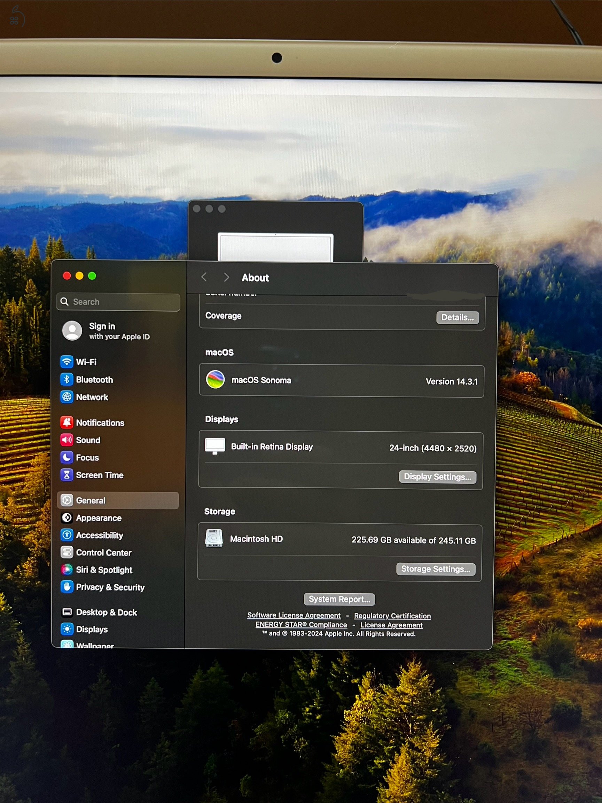Screen dimensions: 602x803
Task: Select Screen Time label in sidebar
Action: point(100,475)
